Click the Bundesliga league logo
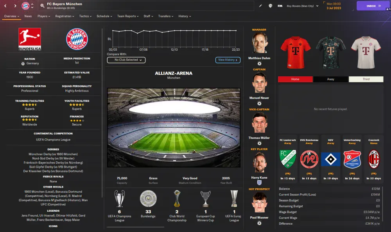 point(30,39)
